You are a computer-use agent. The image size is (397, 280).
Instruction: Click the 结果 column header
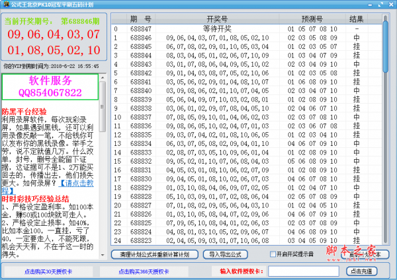(356, 18)
